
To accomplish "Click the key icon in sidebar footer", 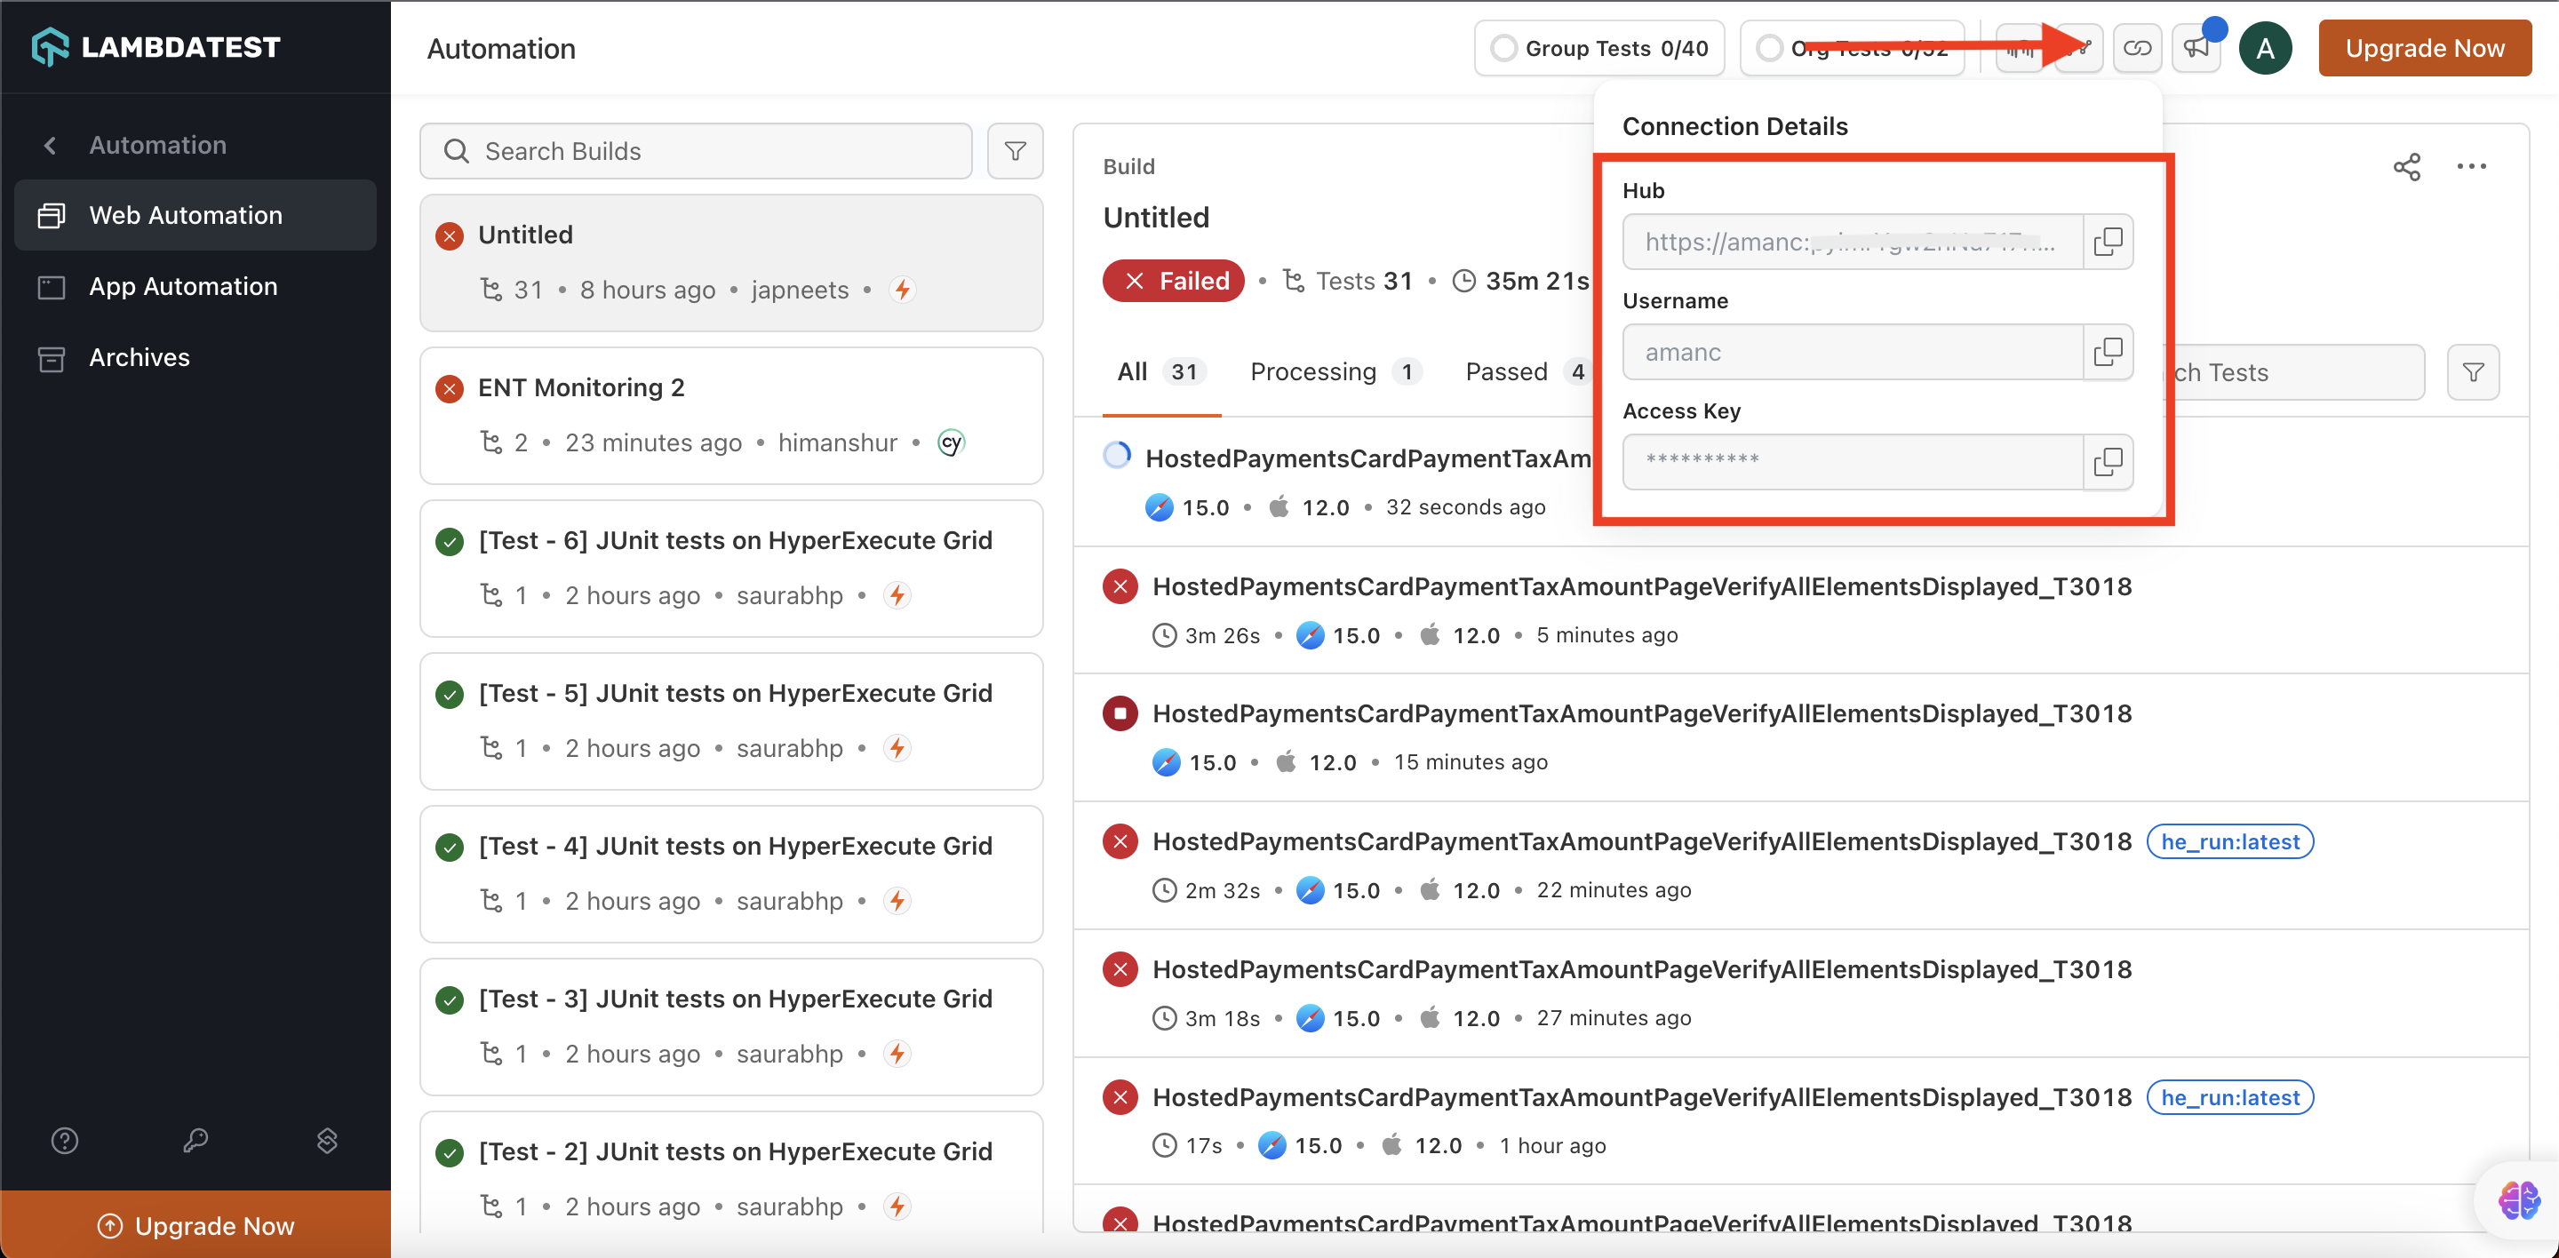I will click(x=195, y=1140).
